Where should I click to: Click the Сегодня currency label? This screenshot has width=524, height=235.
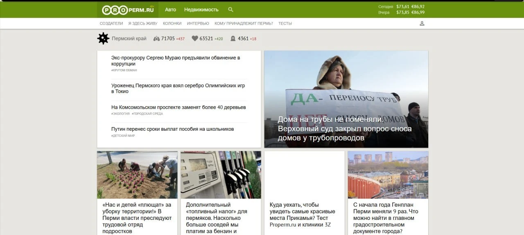(x=386, y=7)
